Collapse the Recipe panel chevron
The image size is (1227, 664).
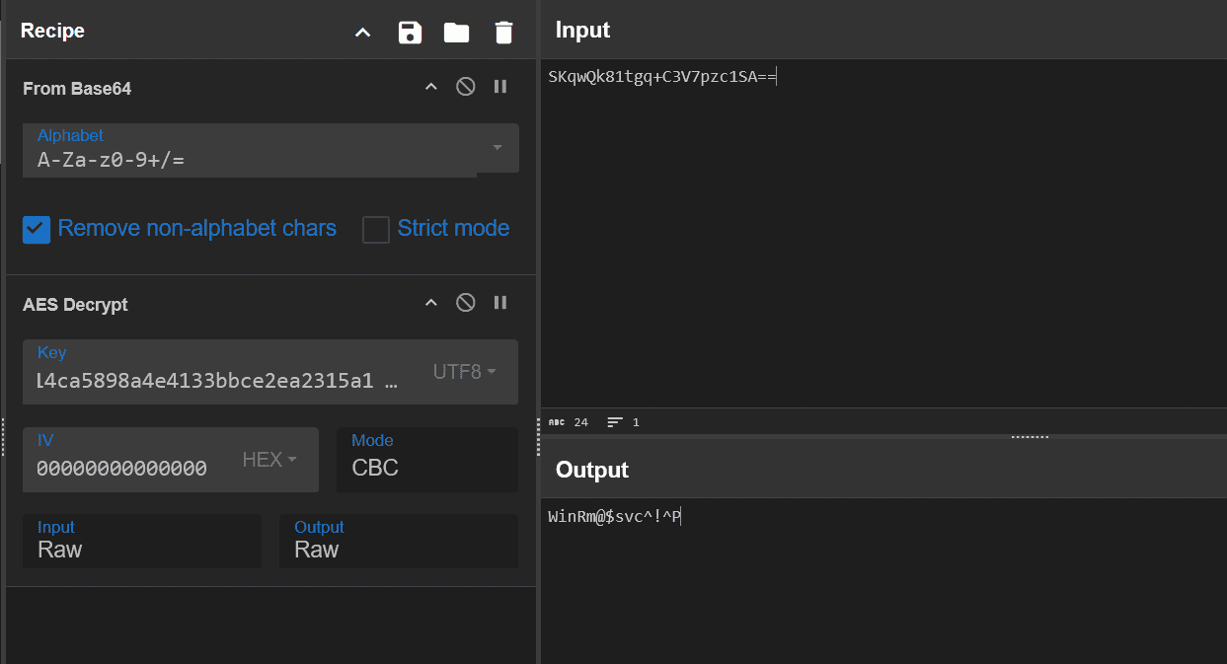point(362,33)
